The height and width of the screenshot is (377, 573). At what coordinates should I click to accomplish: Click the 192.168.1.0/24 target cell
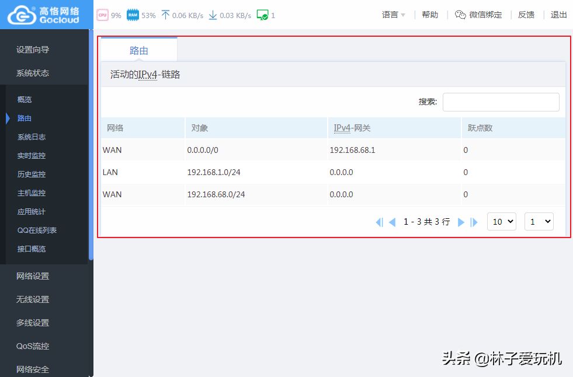coord(214,172)
